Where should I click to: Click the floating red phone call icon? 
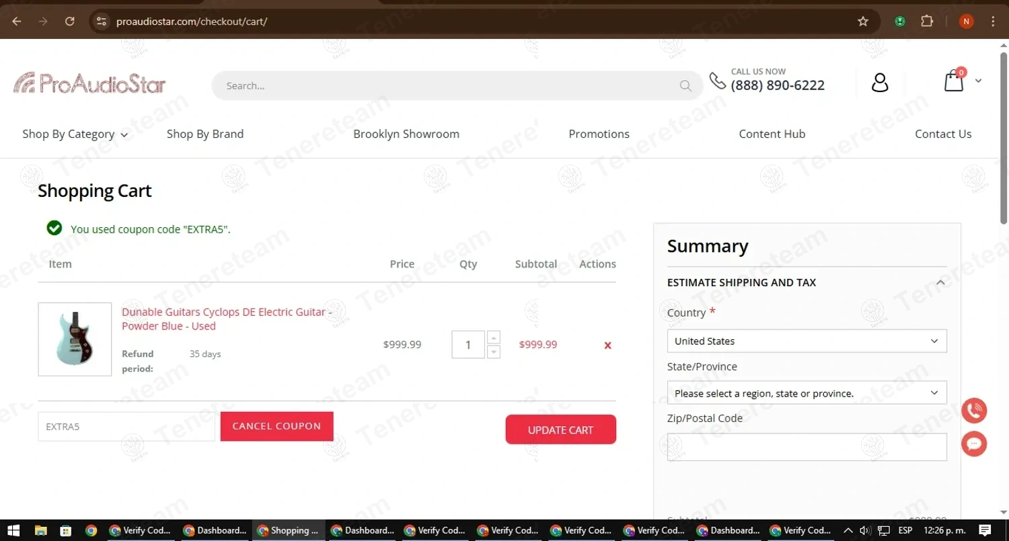pyautogui.click(x=974, y=411)
